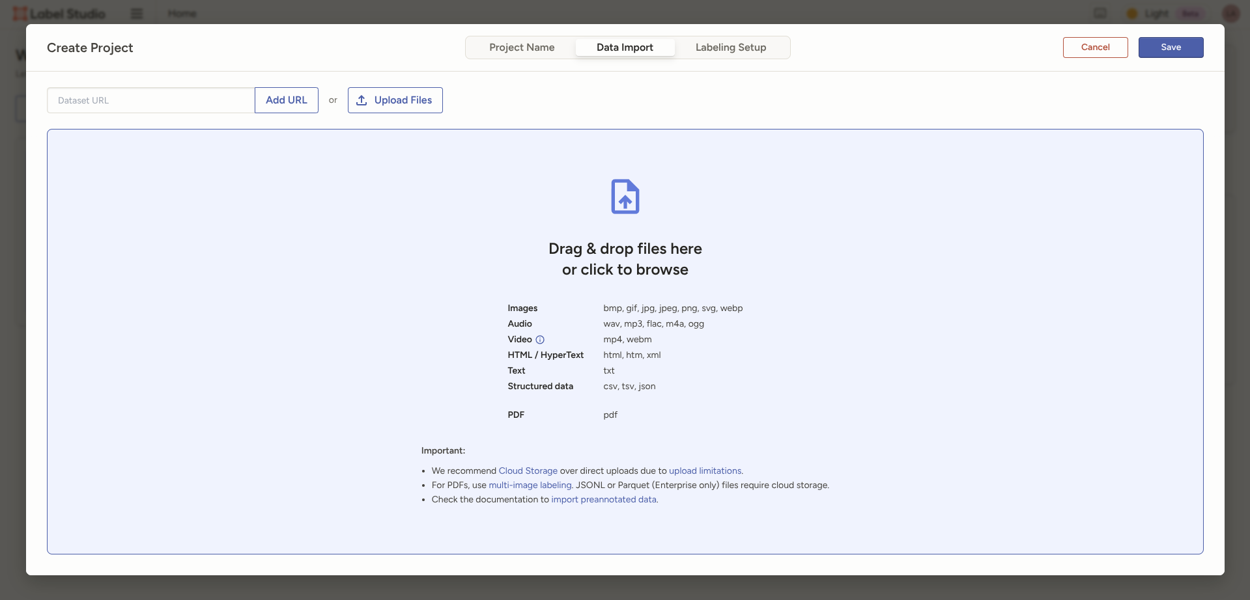Switch to the Project Name tab
Screen dimensions: 1250x600
click(522, 48)
